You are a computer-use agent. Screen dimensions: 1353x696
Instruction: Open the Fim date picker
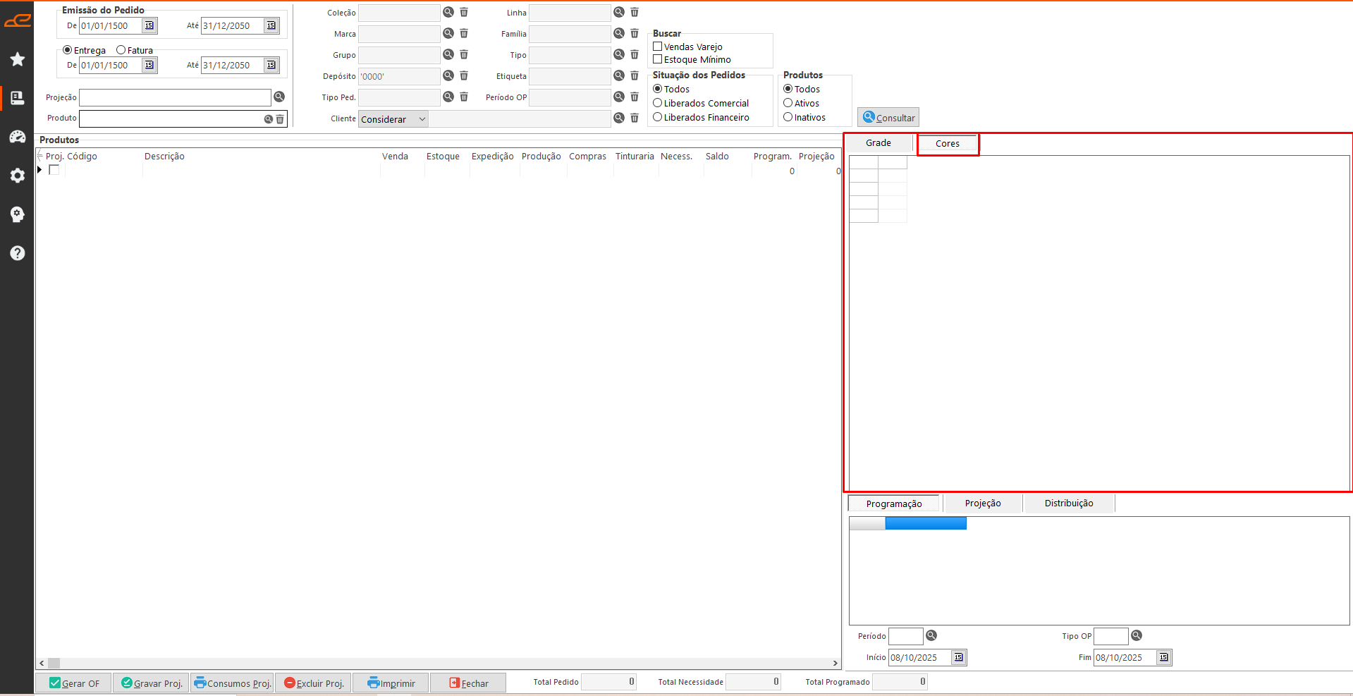(1164, 657)
